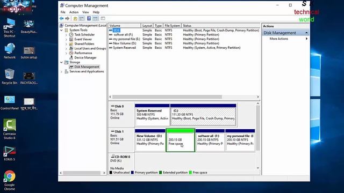Toggle Show/Hide Console Tree toolbar icon

coord(81,18)
